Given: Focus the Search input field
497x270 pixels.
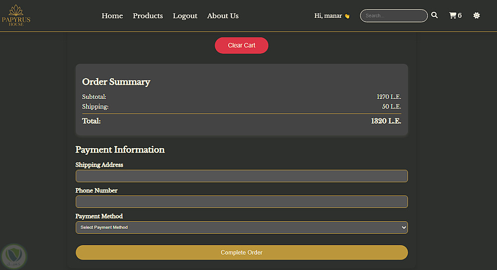Looking at the screenshot, I should 394,15.
